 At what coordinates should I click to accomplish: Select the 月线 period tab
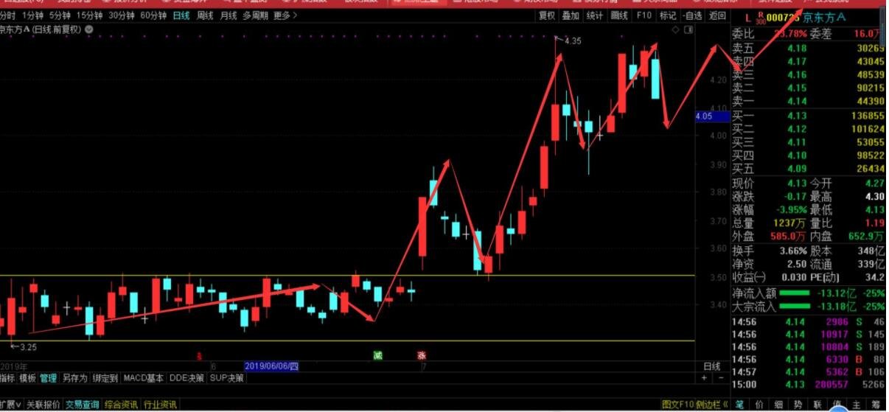coord(229,15)
